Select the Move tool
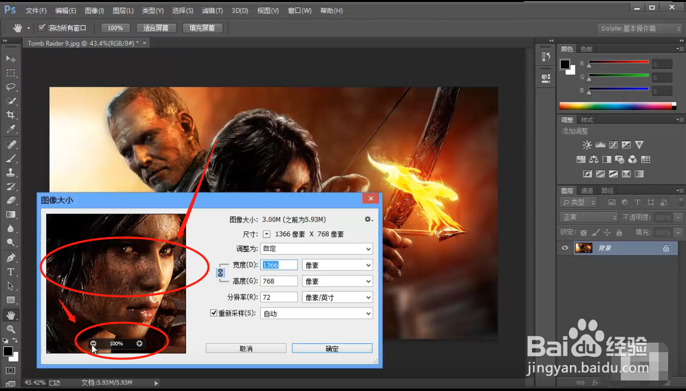686x391 pixels. tap(11, 58)
